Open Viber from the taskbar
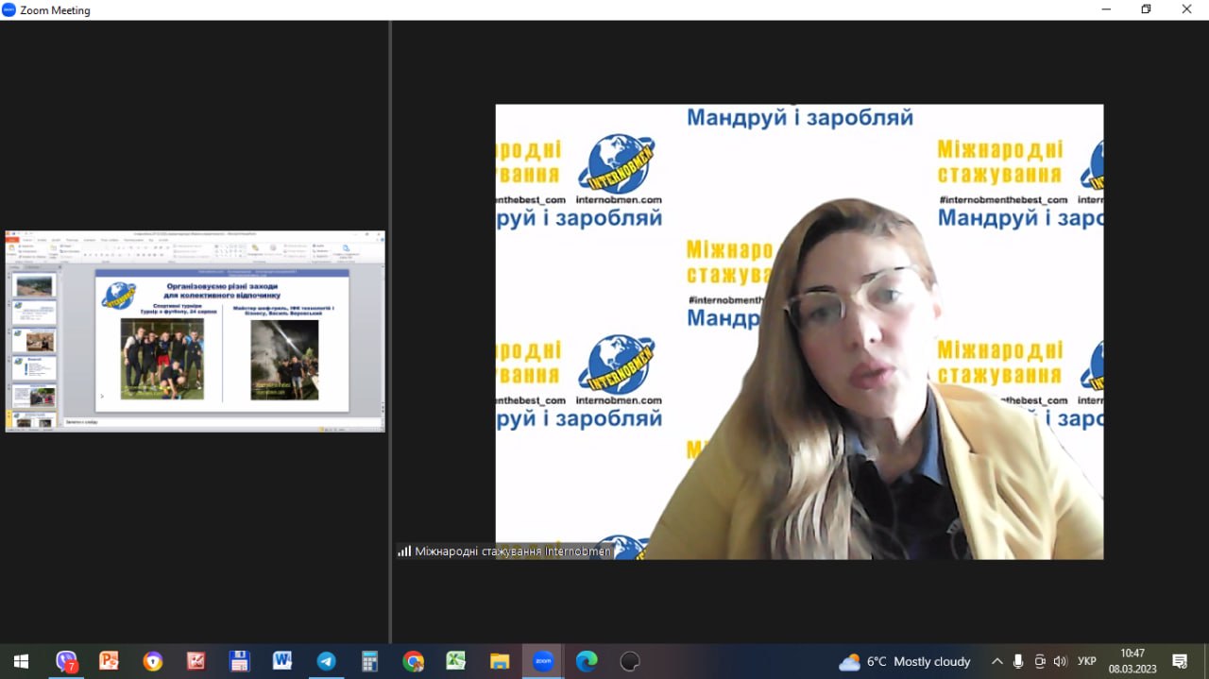The height and width of the screenshot is (679, 1209). (x=66, y=661)
